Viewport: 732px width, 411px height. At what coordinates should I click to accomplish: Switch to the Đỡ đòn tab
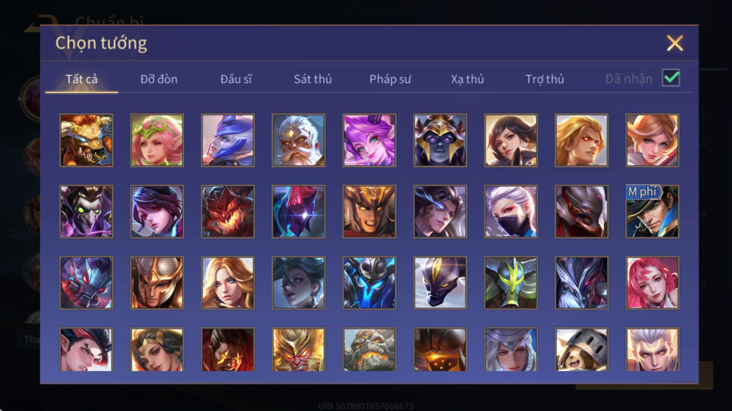[159, 79]
